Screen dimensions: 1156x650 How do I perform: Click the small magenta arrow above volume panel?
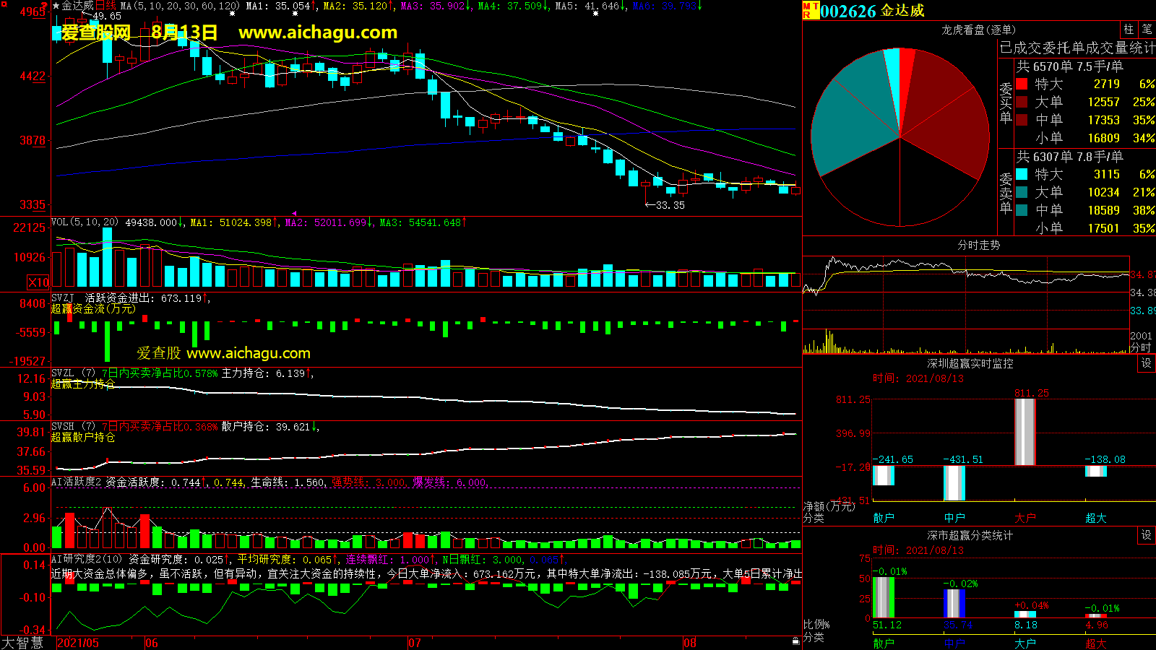pyautogui.click(x=294, y=213)
